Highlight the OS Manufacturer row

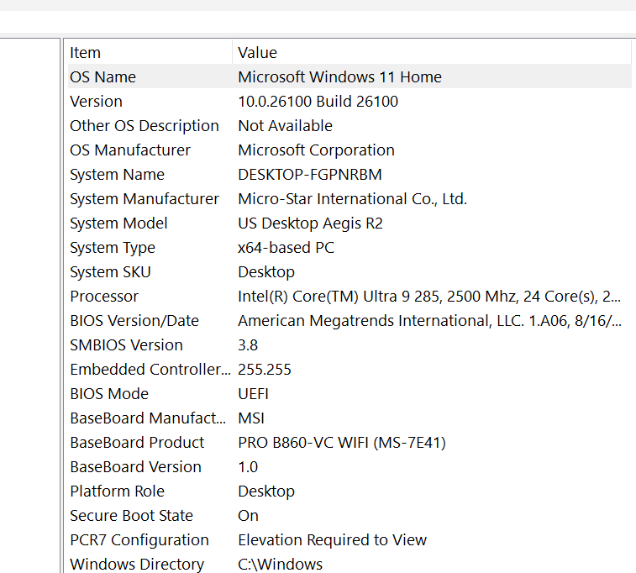tap(130, 150)
